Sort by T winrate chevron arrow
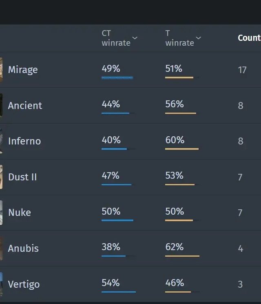The height and width of the screenshot is (304, 261). point(199,38)
